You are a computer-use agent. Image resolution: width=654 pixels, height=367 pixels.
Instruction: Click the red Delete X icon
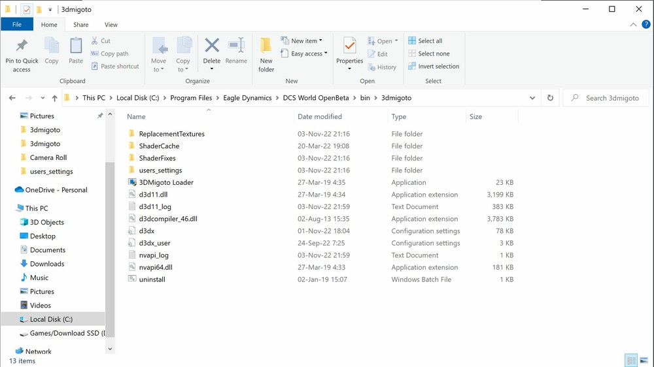211,46
